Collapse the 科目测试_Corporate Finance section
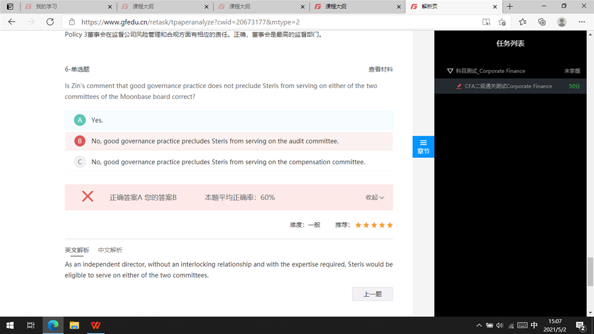 coord(450,71)
